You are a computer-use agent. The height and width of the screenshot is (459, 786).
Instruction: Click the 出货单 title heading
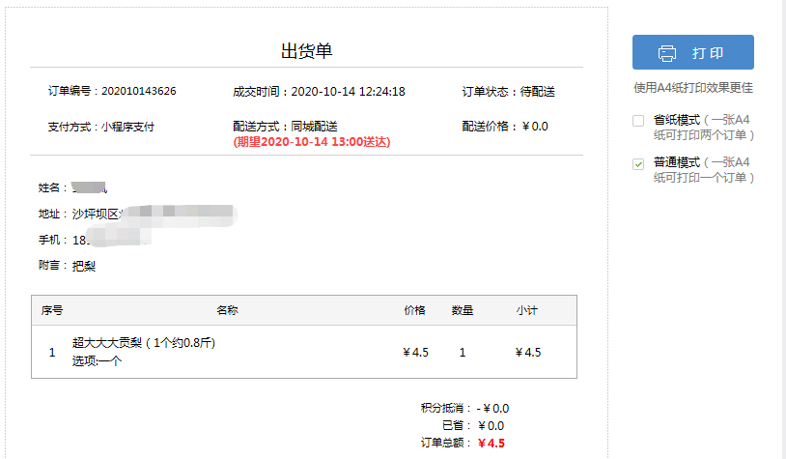tap(306, 51)
